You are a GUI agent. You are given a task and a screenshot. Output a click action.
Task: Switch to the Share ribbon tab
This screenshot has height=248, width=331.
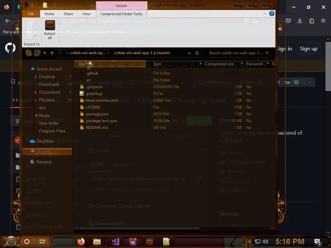tap(69, 14)
